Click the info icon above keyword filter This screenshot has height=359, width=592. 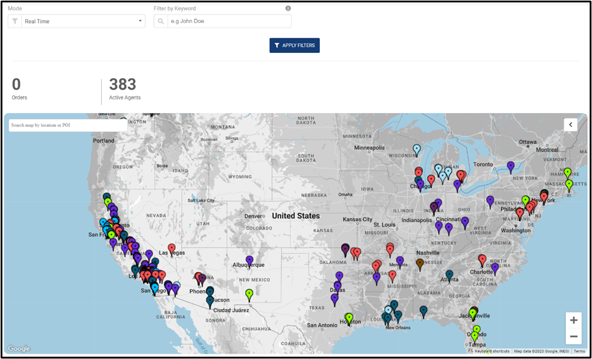[288, 8]
